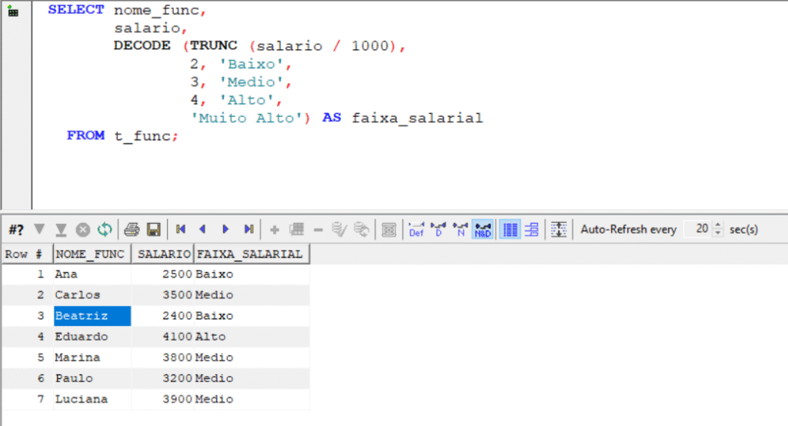This screenshot has width=788, height=426.
Task: Go to previous record arrow
Action: click(203, 229)
